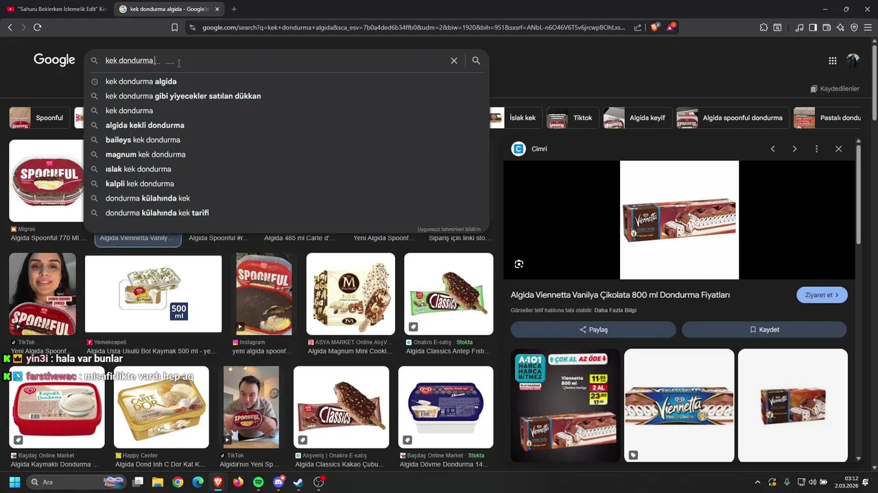Expand the system tray hidden icons chevron

(x=757, y=482)
